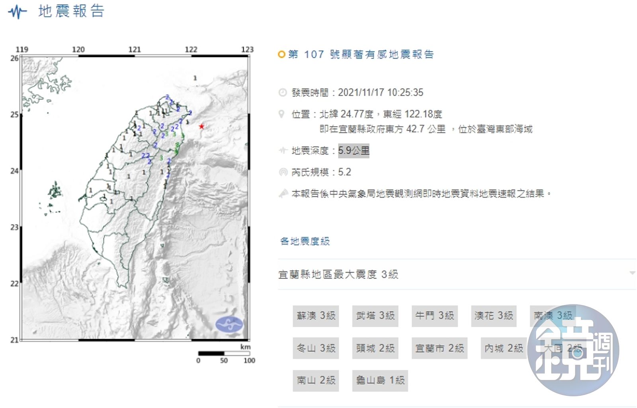Click the clock icon next to 發震時間
The image size is (637, 408).
point(282,92)
